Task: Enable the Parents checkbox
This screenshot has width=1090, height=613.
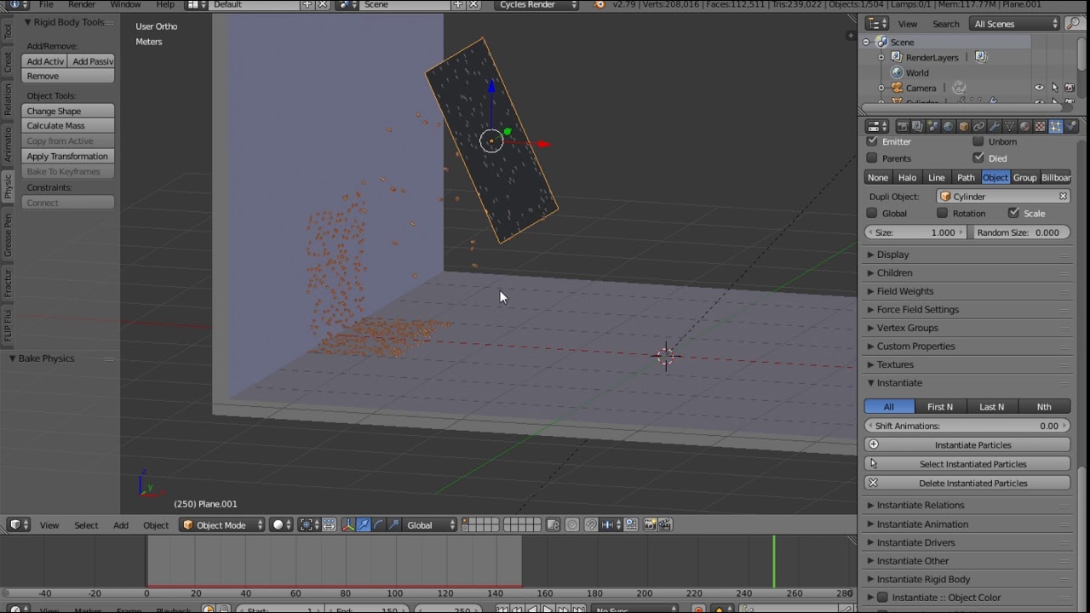Action: pos(872,158)
